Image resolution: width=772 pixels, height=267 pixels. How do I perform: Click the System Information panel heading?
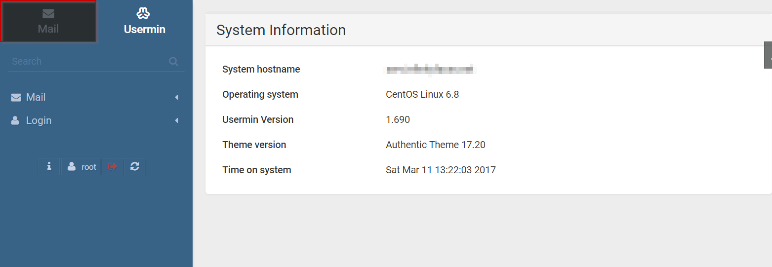point(281,30)
